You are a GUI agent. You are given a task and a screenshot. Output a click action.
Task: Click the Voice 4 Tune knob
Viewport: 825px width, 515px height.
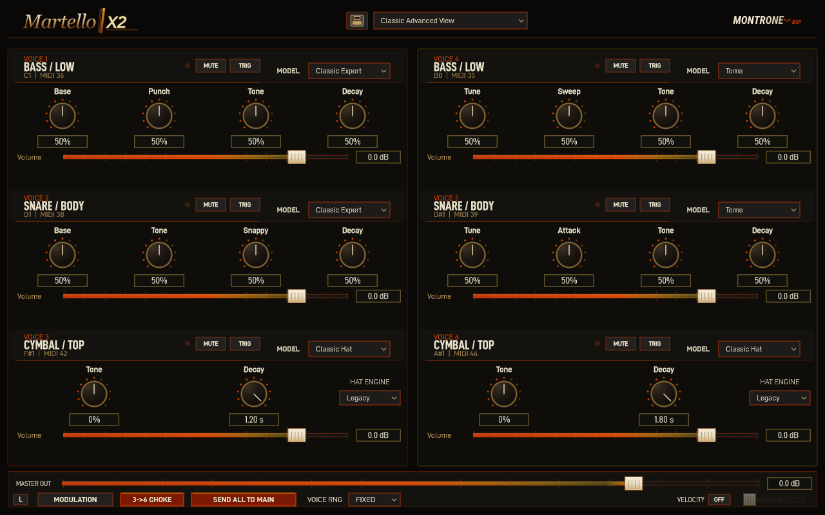[x=472, y=116]
